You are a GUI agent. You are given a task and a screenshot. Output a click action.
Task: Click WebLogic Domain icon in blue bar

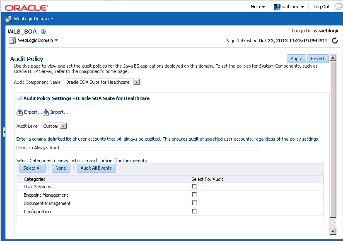[x=9, y=19]
